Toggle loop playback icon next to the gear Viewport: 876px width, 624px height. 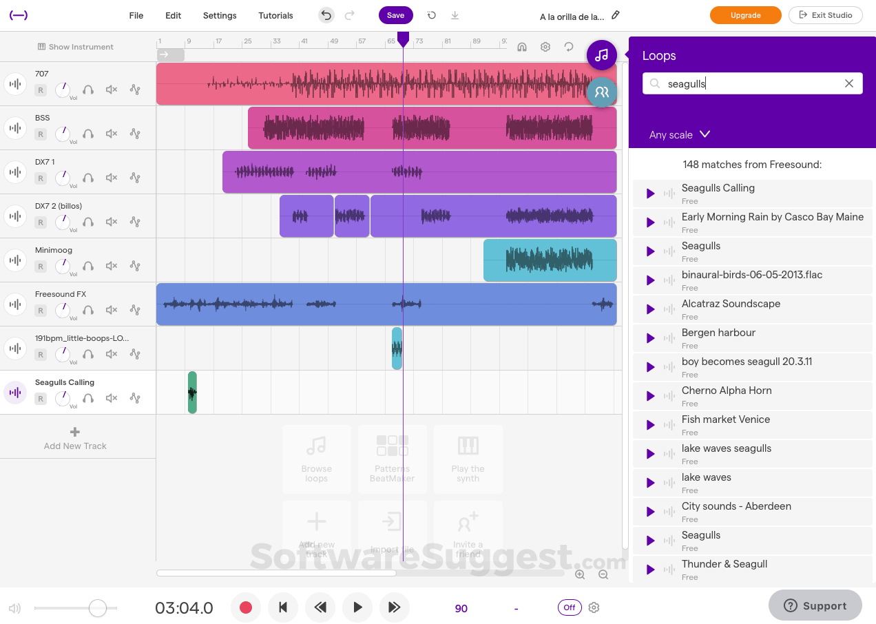click(568, 47)
